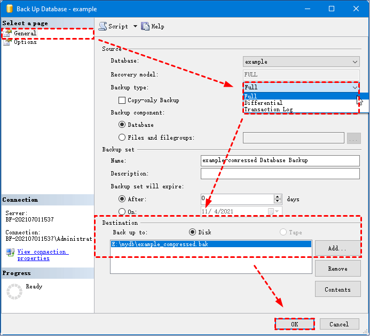This screenshot has width=370, height=336.
Task: Confirm the backup with OK
Action: pos(295,324)
